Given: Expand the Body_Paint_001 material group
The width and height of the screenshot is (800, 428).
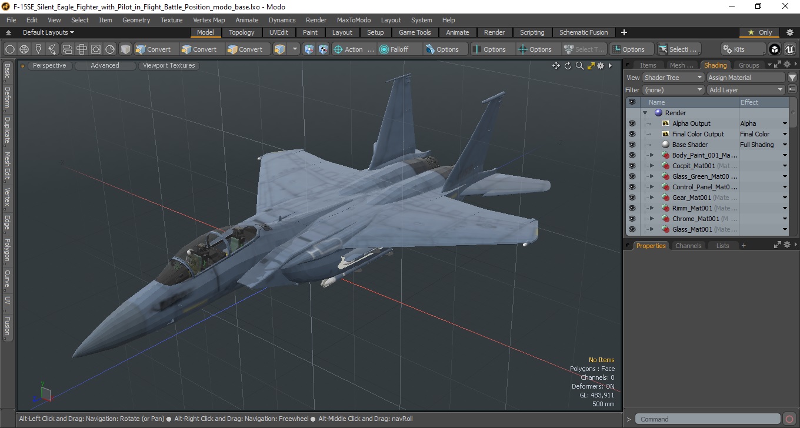Looking at the screenshot, I should tap(652, 155).
